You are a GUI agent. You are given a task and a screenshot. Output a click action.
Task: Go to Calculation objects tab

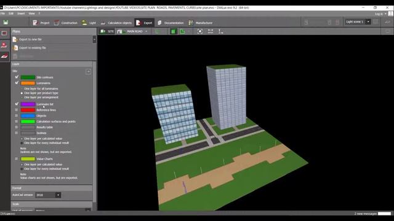click(116, 23)
